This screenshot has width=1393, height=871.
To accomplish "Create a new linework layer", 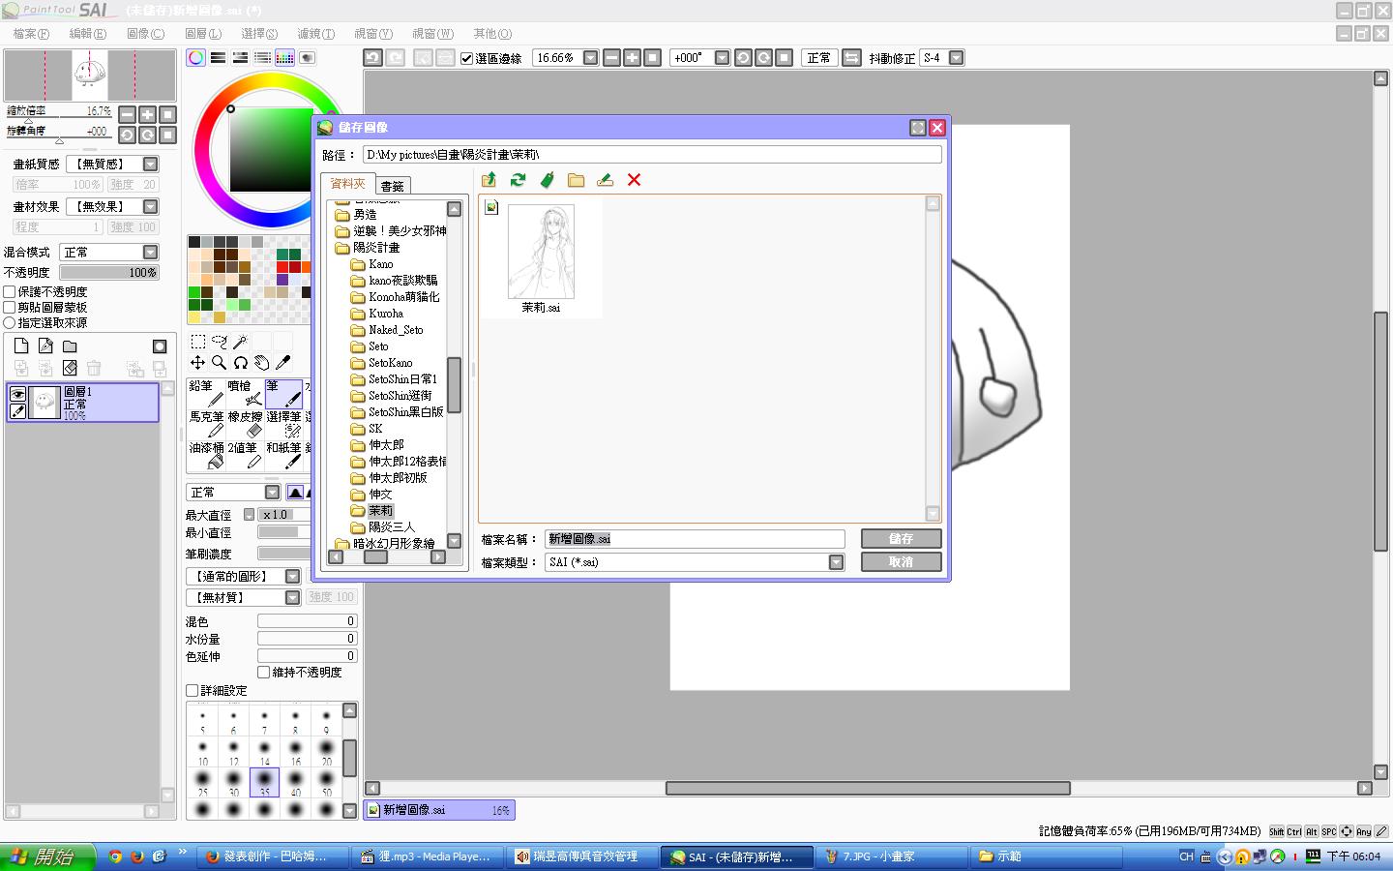I will click(x=45, y=345).
